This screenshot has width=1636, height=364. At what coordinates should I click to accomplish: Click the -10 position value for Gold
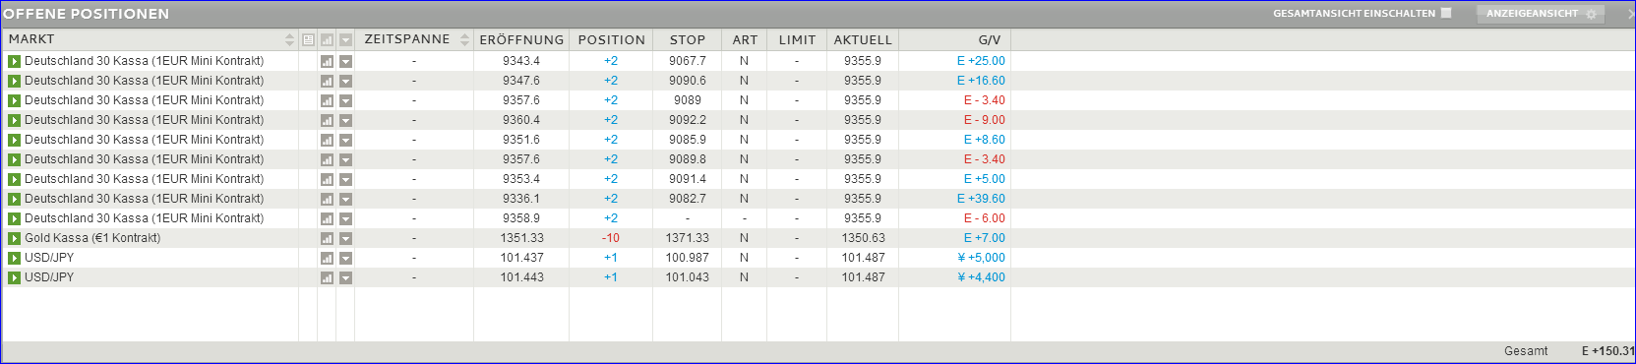point(611,238)
